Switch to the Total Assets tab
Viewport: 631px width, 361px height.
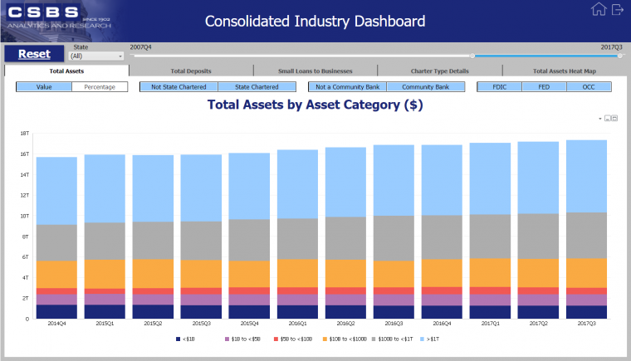coord(66,71)
